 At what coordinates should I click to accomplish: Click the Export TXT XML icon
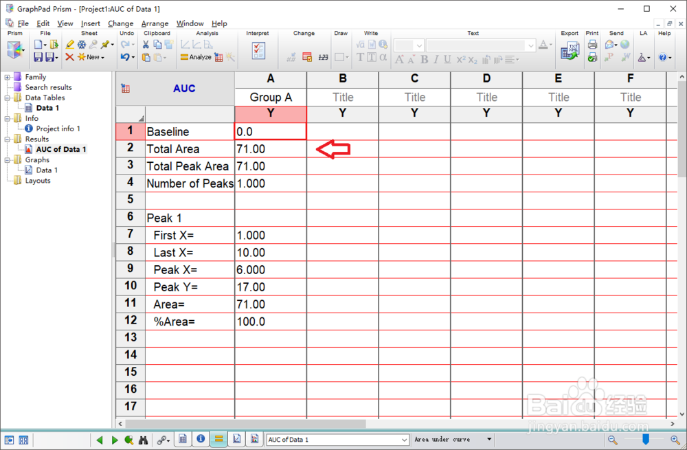(570, 51)
